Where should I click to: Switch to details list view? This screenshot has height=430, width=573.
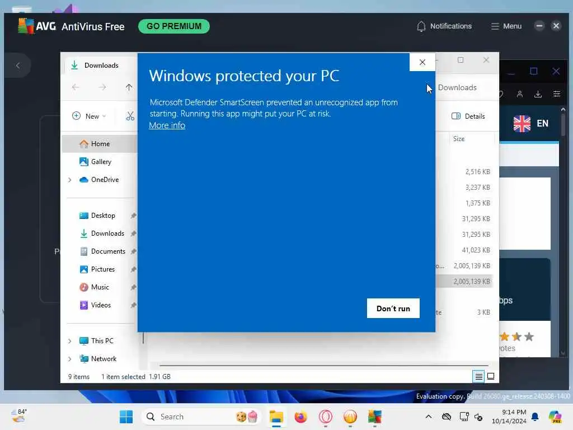479,376
